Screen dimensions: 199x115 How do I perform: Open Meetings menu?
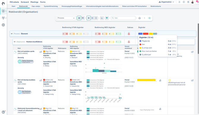click(x=34, y=2)
